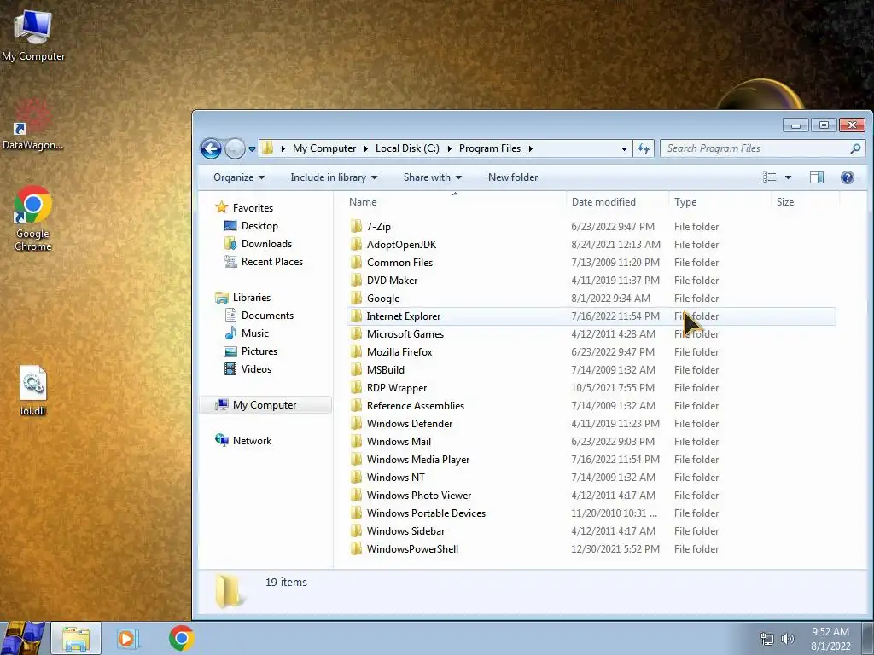
Task: Select the 7-Zip folder icon
Action: pyautogui.click(x=356, y=226)
